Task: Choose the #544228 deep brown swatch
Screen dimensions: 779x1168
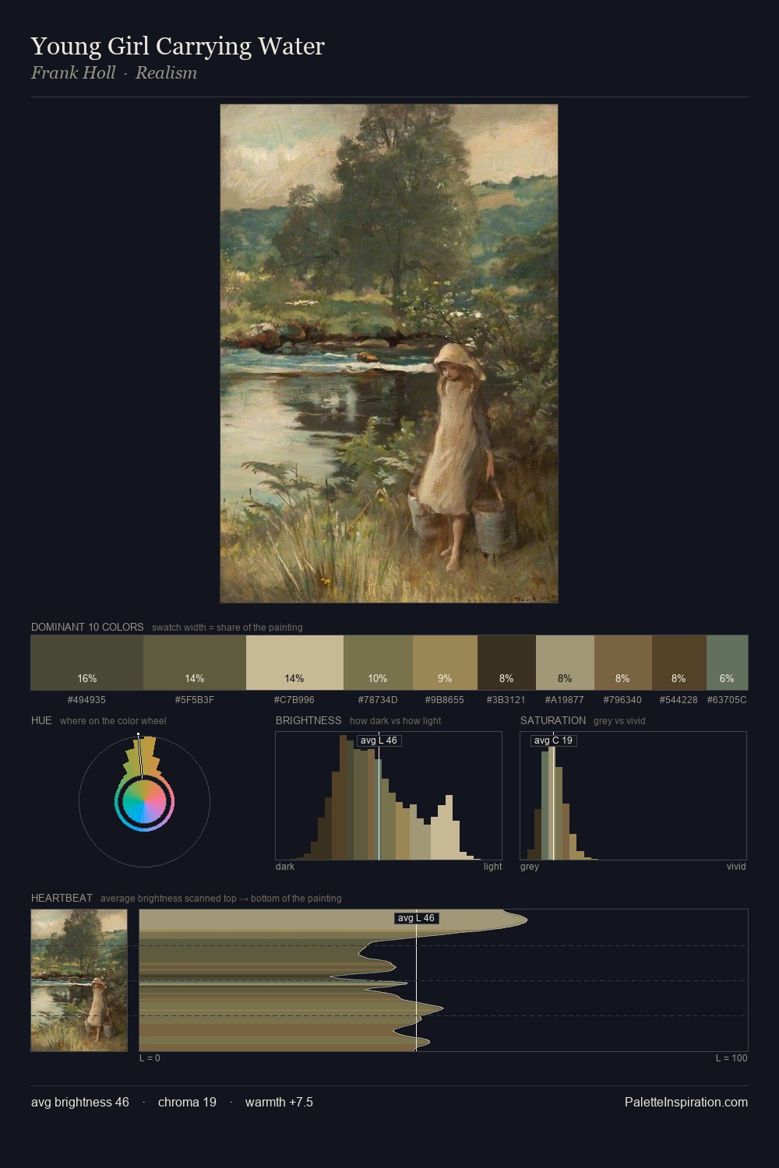Action: point(679,663)
